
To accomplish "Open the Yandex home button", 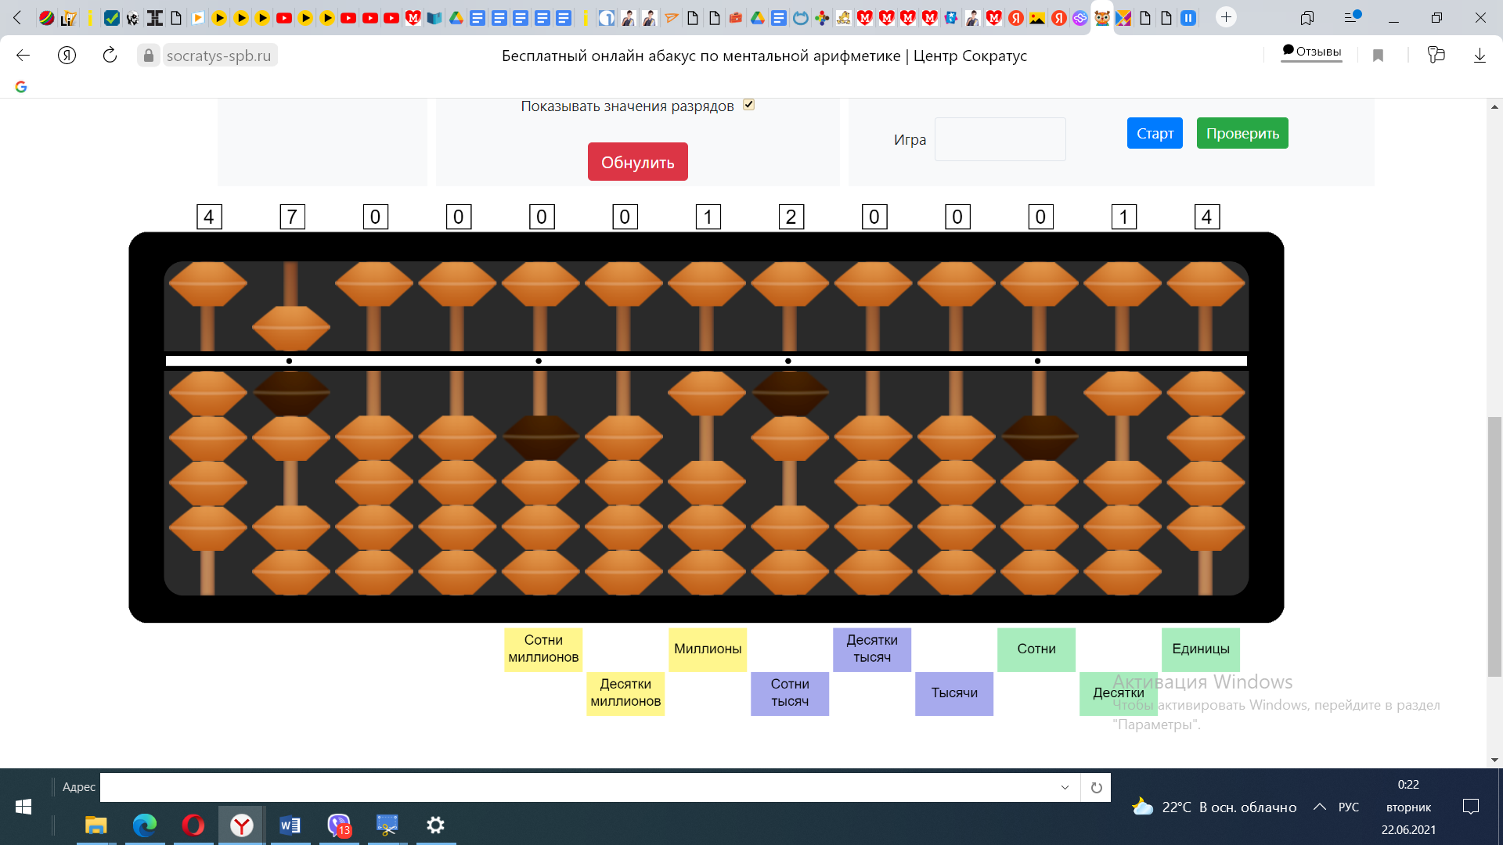I will click(x=67, y=56).
